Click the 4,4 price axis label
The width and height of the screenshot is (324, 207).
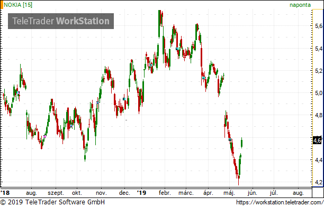318,160
